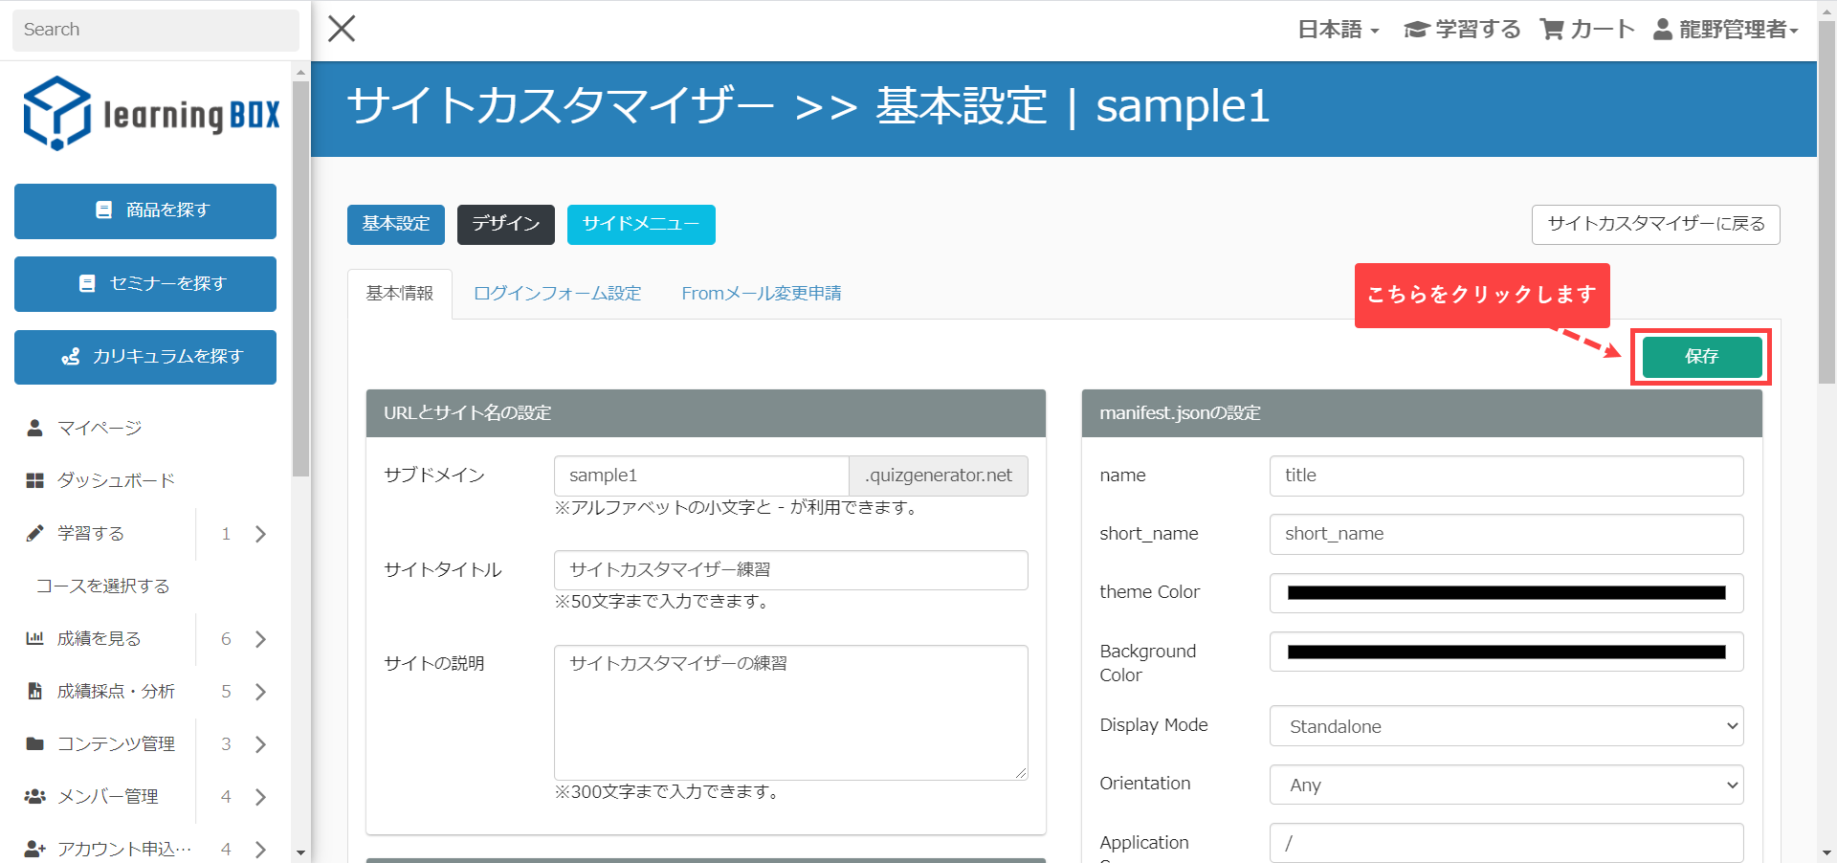Switch to Fromメール変更申請 tab
Viewport: 1837px width, 863px height.
tap(761, 293)
